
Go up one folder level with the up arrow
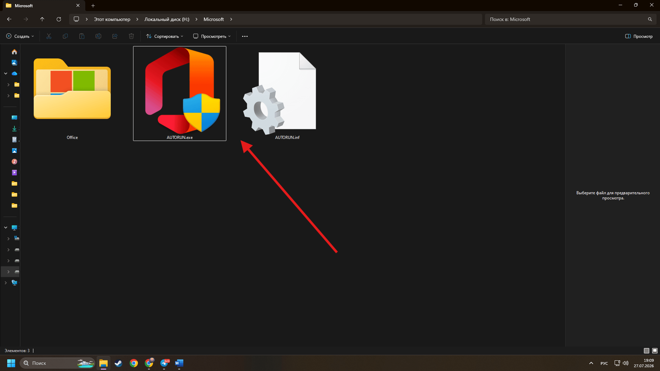pos(42,19)
